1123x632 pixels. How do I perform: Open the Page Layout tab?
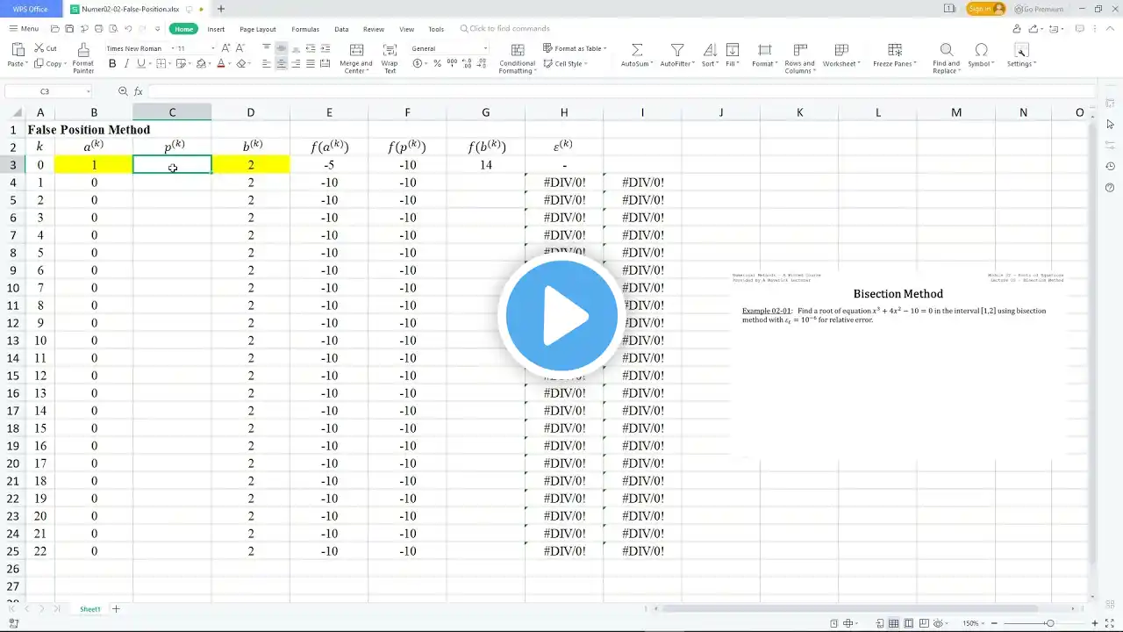[258, 29]
